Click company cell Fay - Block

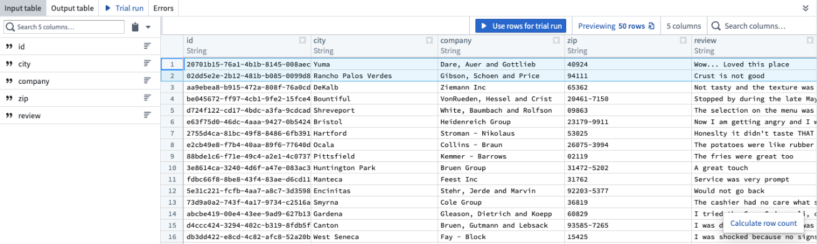pos(500,237)
